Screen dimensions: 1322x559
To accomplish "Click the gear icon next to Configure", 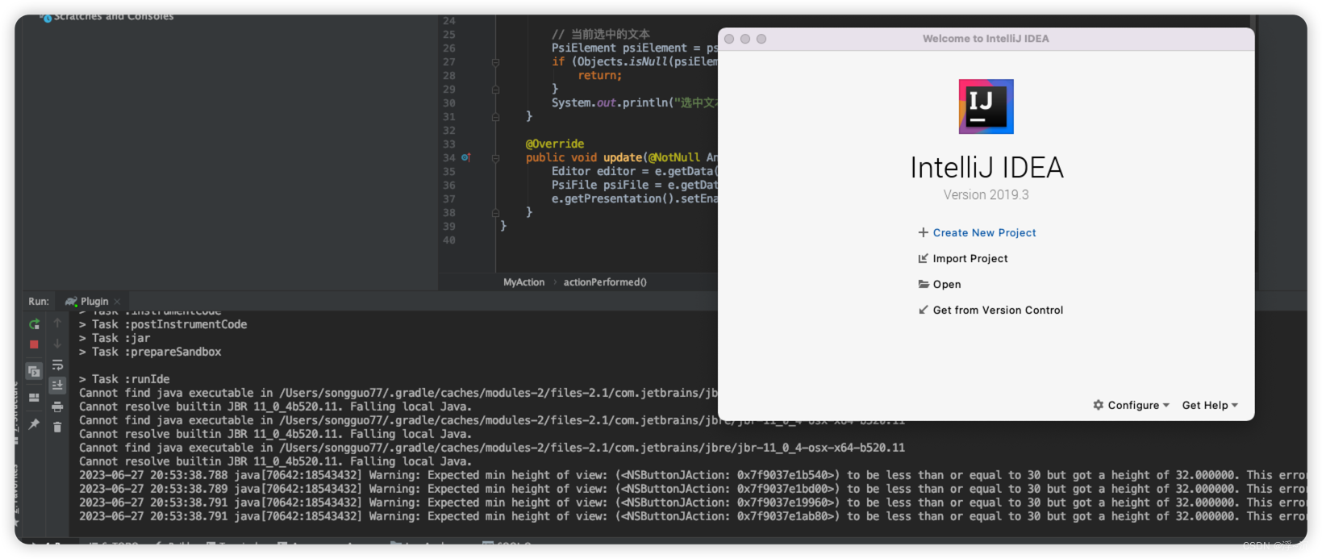I will [1098, 405].
